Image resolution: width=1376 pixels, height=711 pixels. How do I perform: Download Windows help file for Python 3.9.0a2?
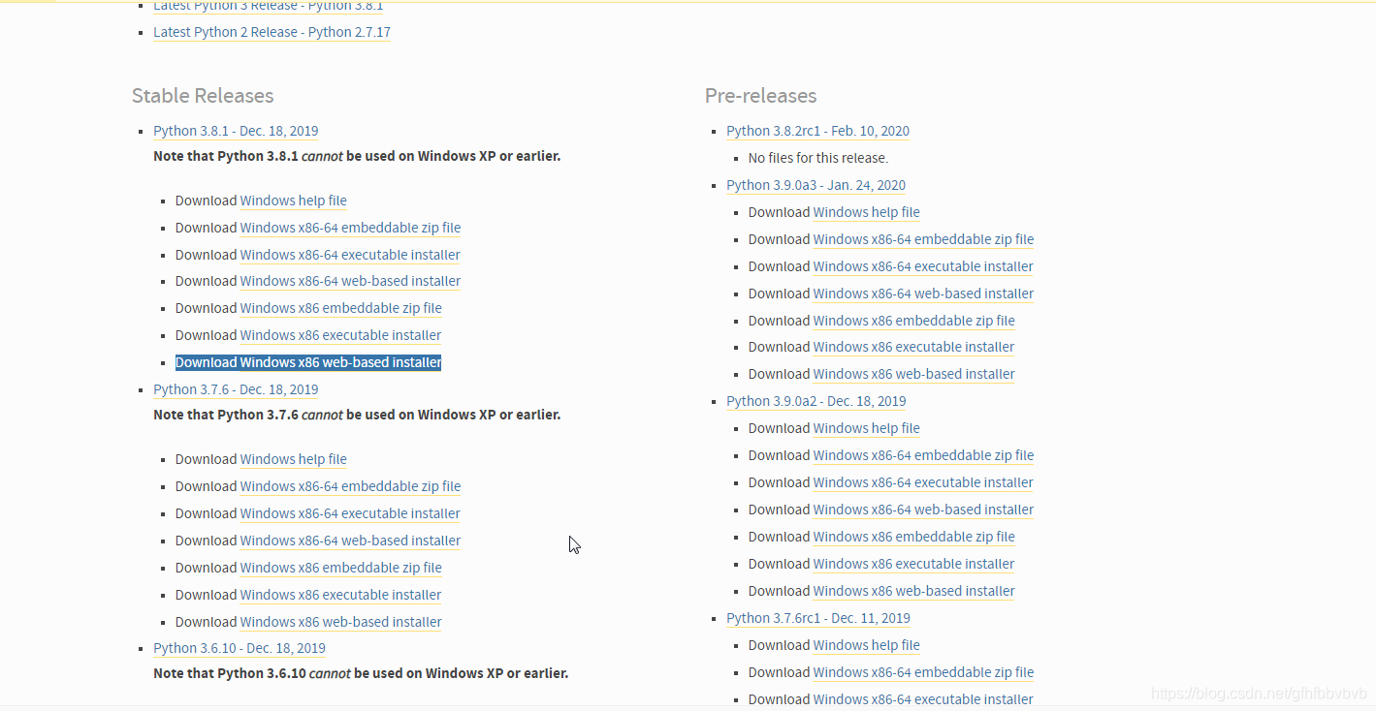866,428
